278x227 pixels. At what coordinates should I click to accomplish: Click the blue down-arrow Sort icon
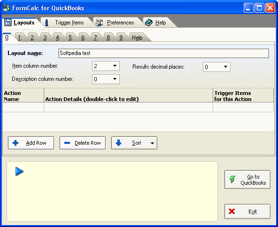[118, 143]
